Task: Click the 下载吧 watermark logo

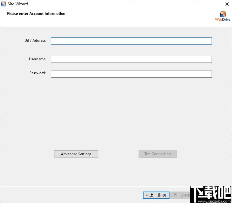Action: coord(211,193)
